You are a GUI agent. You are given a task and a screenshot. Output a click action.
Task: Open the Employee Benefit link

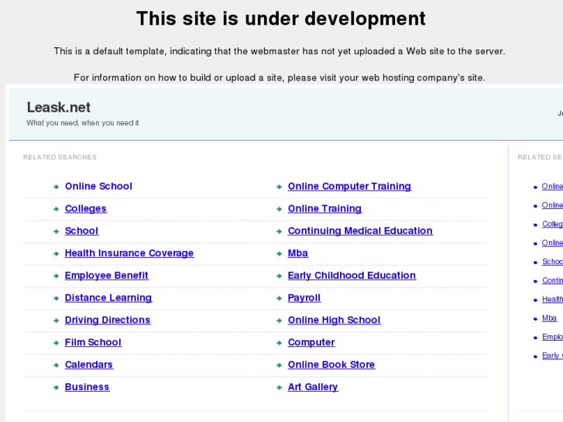click(107, 276)
